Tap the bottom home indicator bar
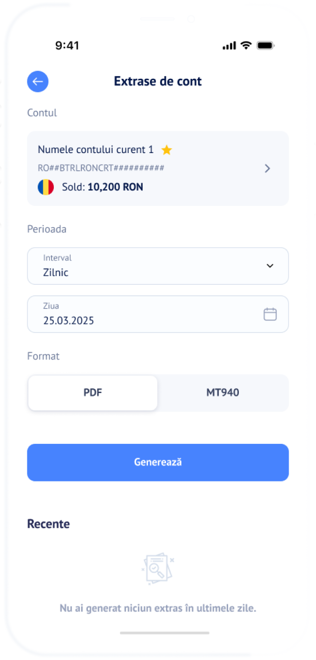 coord(165,633)
